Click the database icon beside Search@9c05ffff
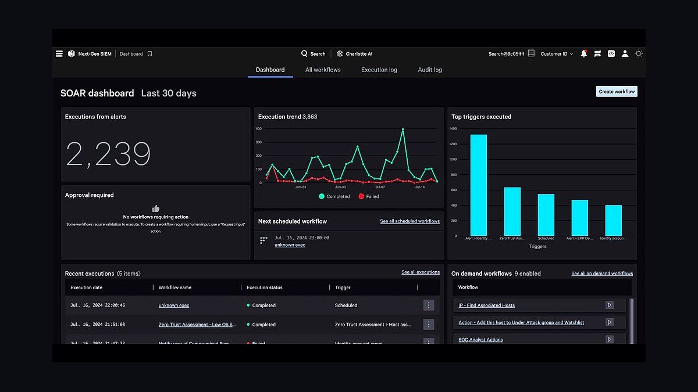Viewport: 698px width, 392px height. (532, 53)
